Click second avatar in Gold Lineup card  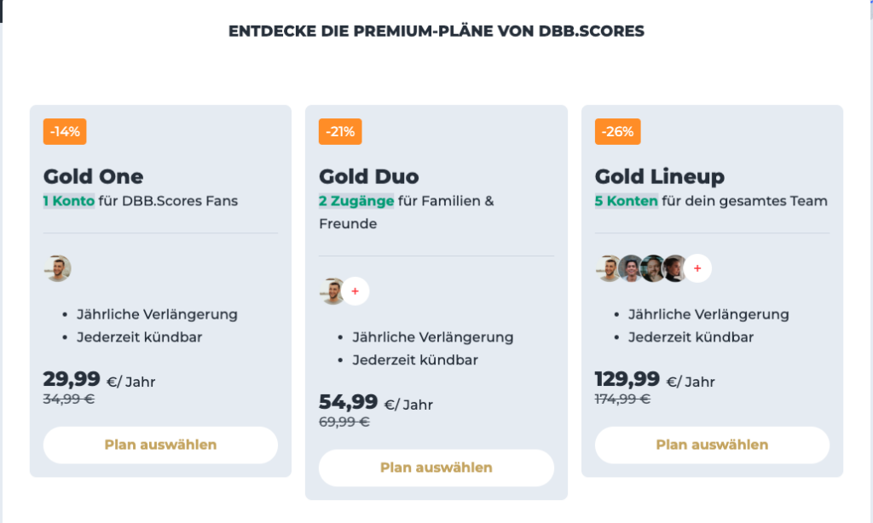(631, 268)
